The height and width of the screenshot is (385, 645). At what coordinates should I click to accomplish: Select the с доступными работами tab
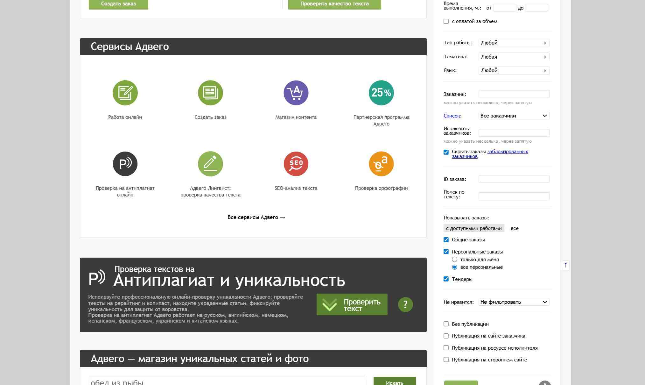point(473,228)
